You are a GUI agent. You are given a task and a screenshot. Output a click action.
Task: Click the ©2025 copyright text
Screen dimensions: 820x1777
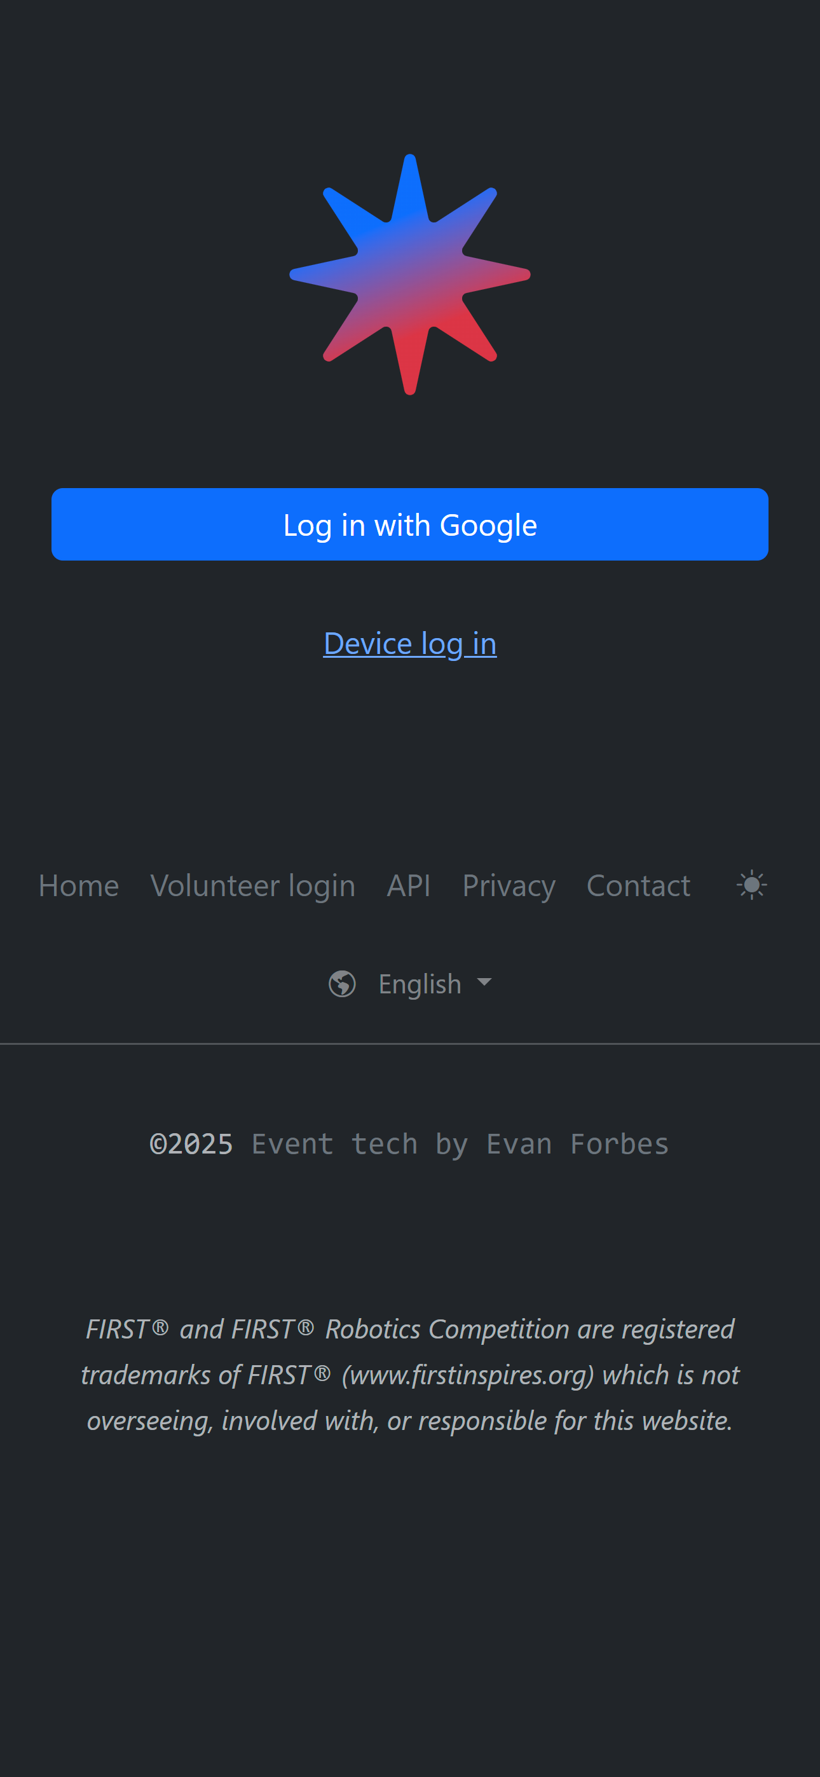[191, 1145]
